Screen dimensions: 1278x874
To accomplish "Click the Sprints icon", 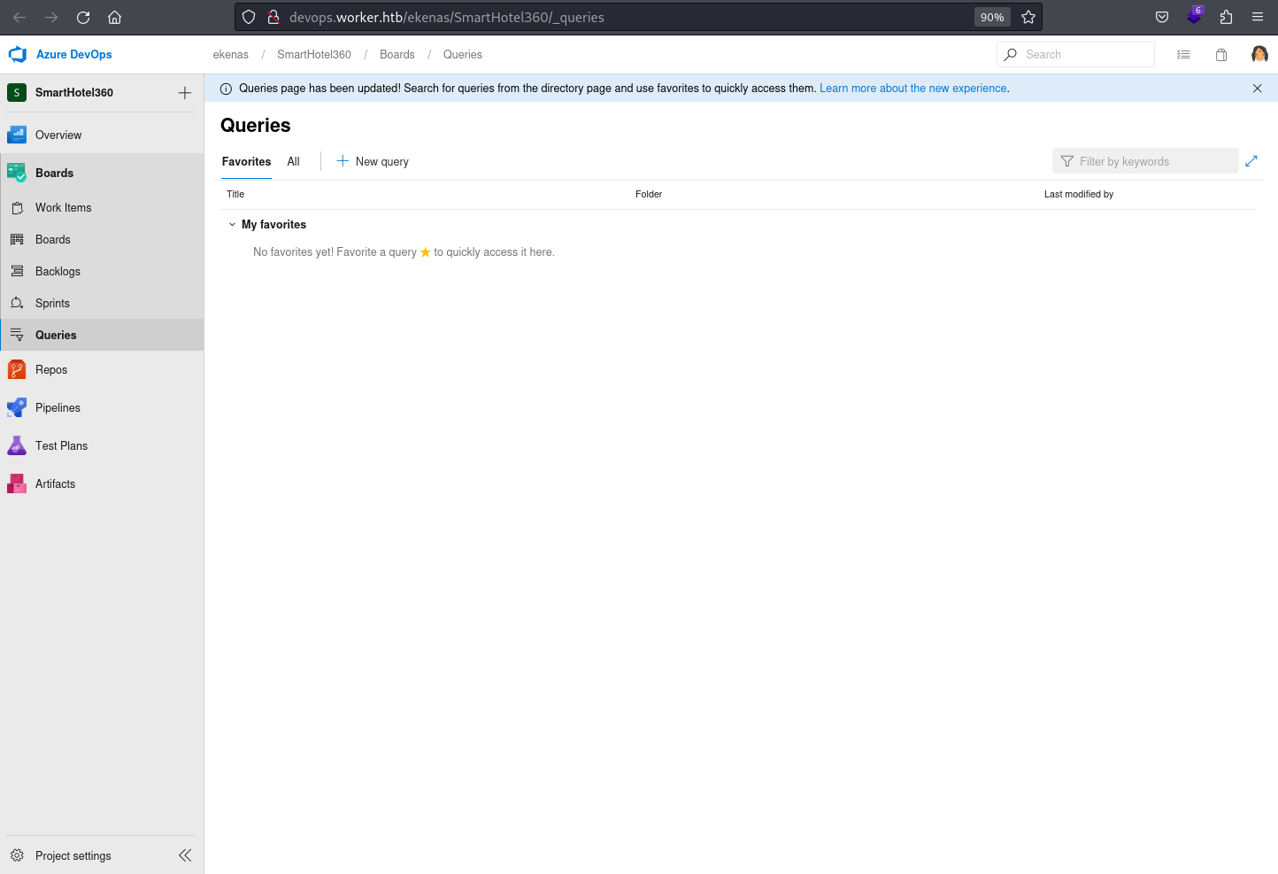I will (x=17, y=303).
